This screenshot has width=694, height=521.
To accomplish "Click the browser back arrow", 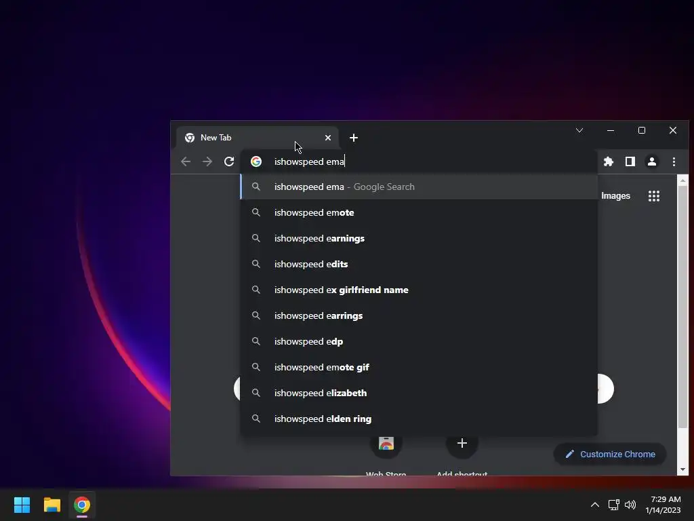I will tap(186, 161).
